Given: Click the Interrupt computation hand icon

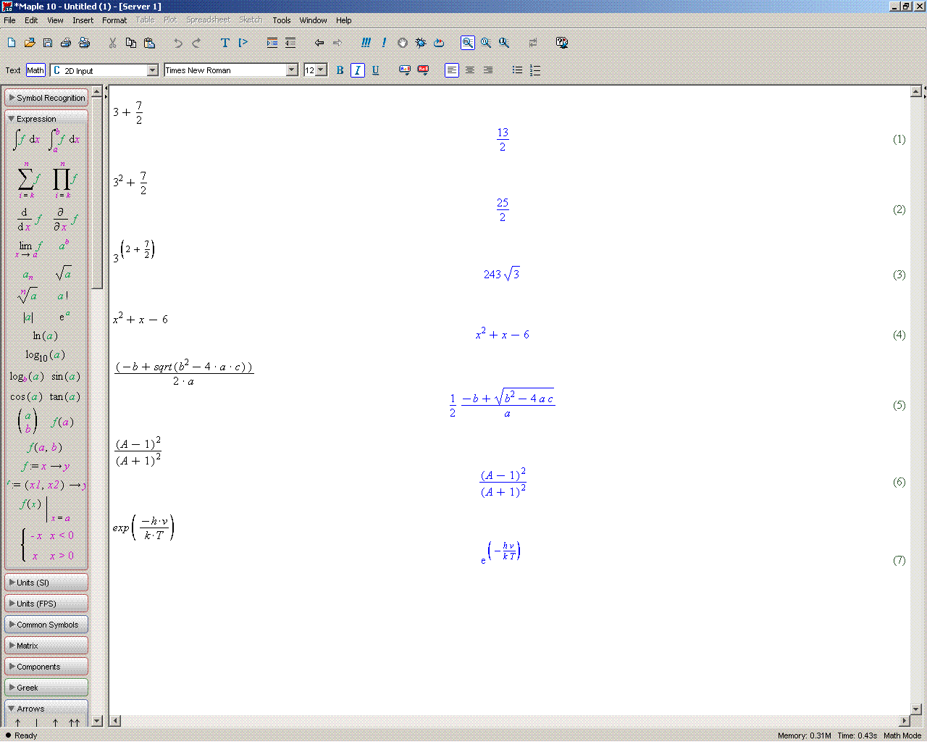Looking at the screenshot, I should coord(403,43).
